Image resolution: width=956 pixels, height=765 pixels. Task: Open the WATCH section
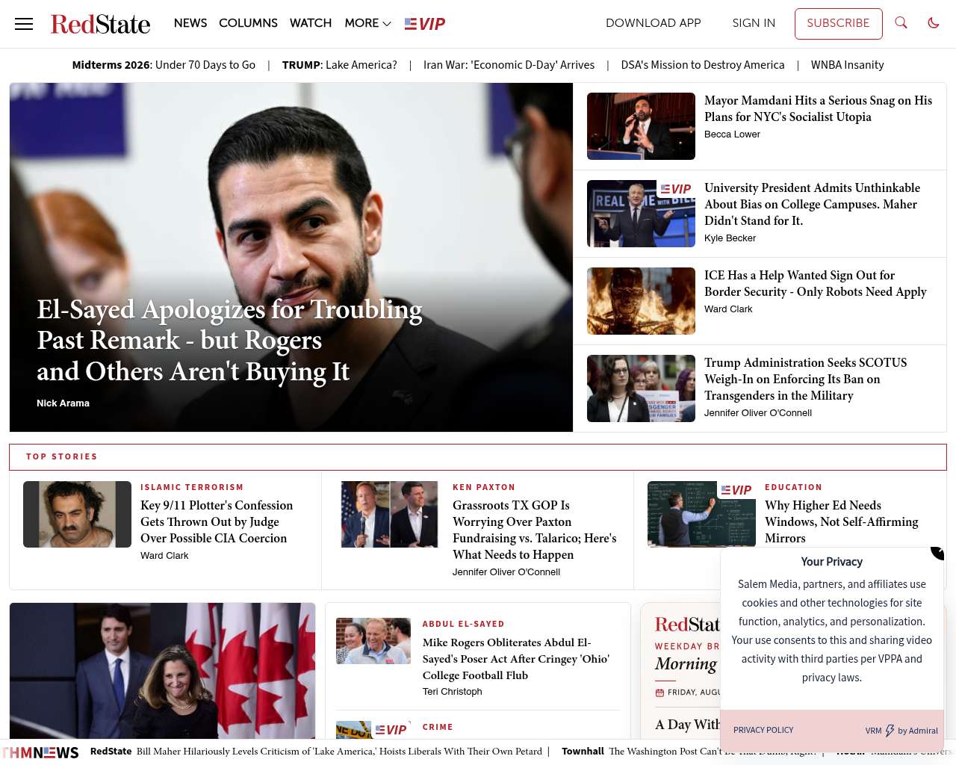coord(311,23)
